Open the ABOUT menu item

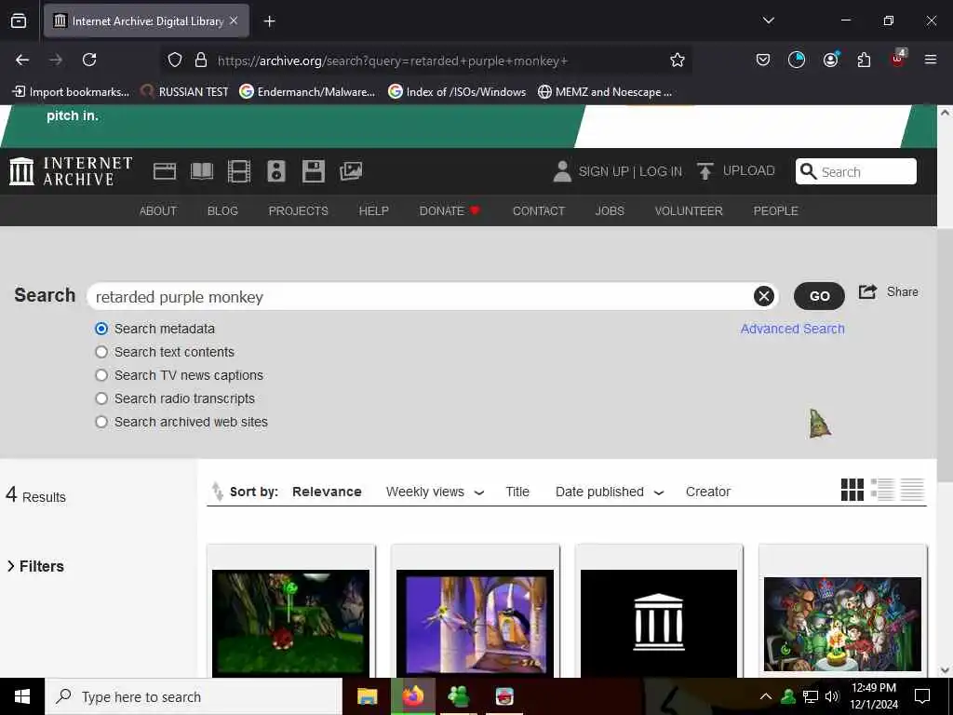coord(158,211)
